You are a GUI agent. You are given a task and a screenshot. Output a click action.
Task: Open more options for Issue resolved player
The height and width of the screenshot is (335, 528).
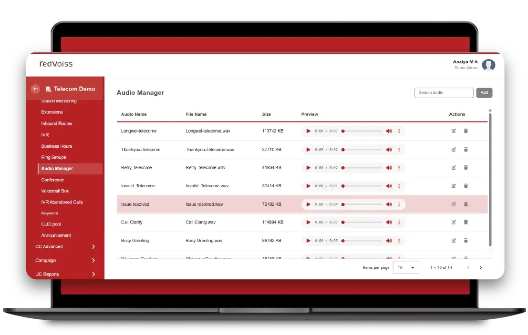[399, 204]
